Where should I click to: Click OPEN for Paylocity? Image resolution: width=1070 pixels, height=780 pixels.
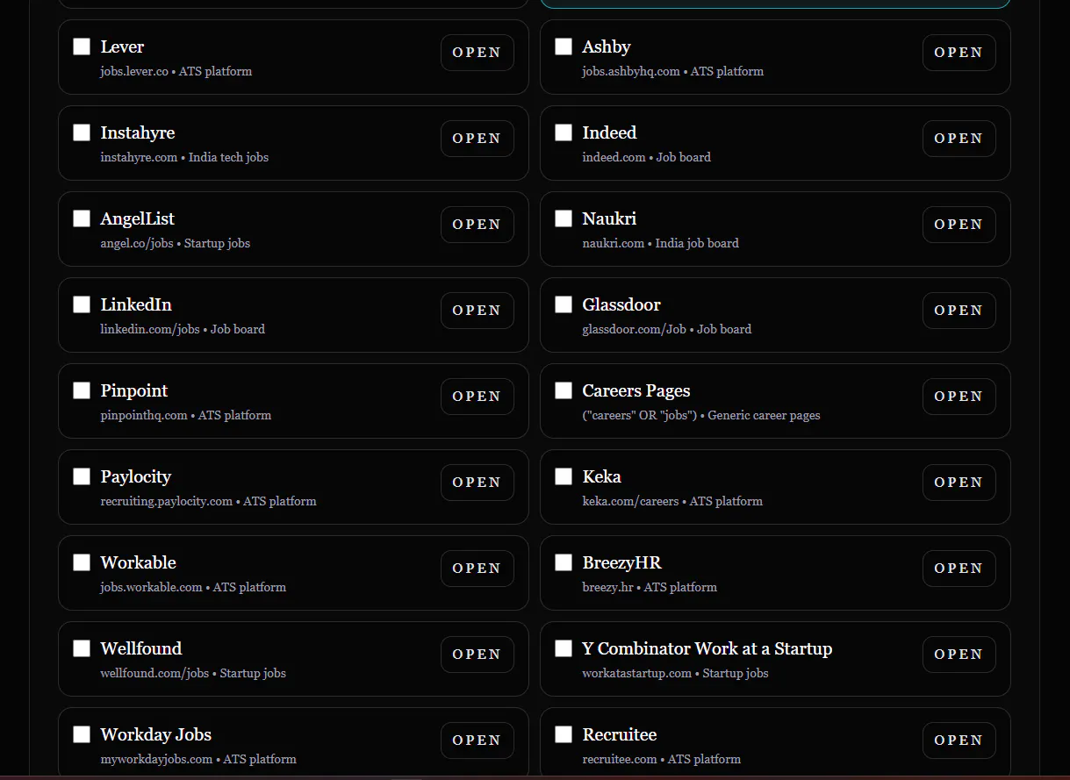(478, 483)
